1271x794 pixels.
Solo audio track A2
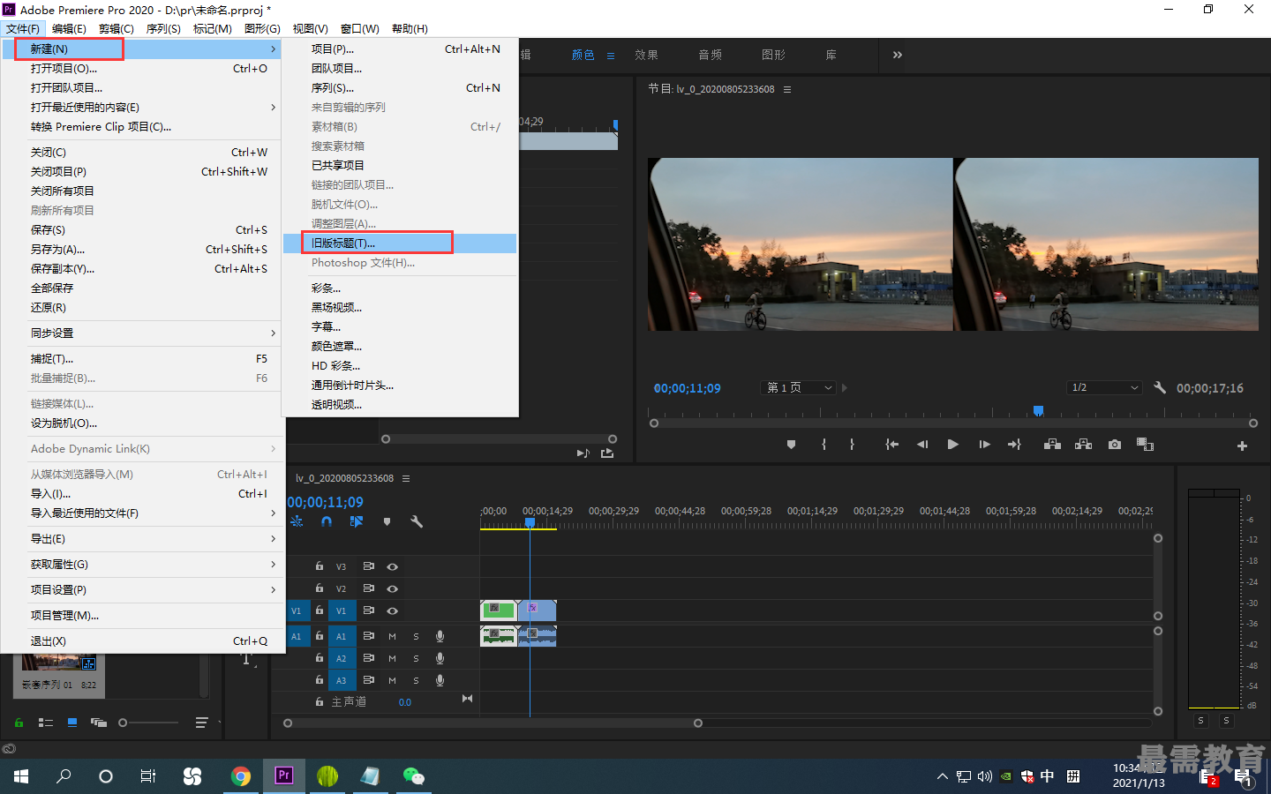click(416, 658)
